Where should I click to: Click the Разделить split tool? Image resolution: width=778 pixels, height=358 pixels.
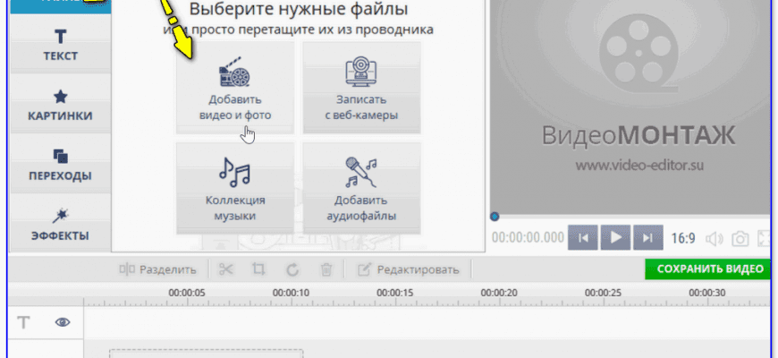[157, 269]
